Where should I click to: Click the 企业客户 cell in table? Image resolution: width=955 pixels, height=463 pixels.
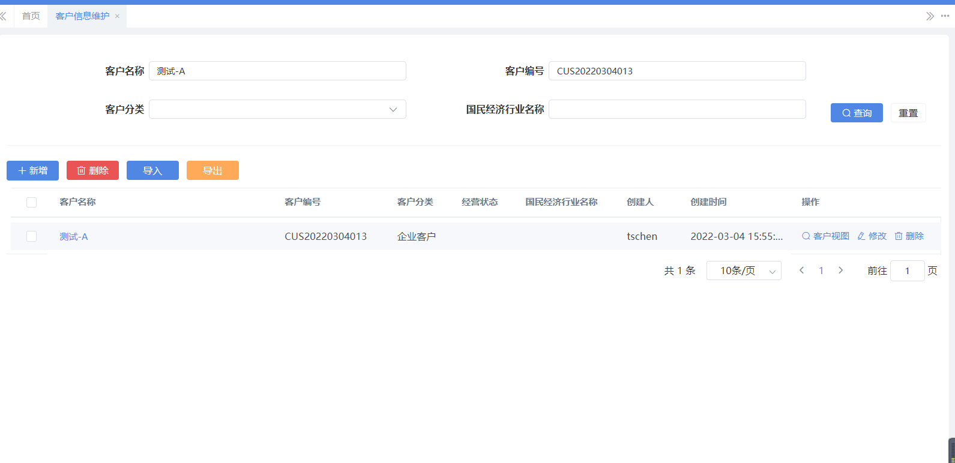pyautogui.click(x=417, y=236)
